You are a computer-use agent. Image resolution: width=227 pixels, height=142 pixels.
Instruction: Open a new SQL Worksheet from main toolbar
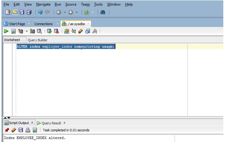click(x=87, y=12)
